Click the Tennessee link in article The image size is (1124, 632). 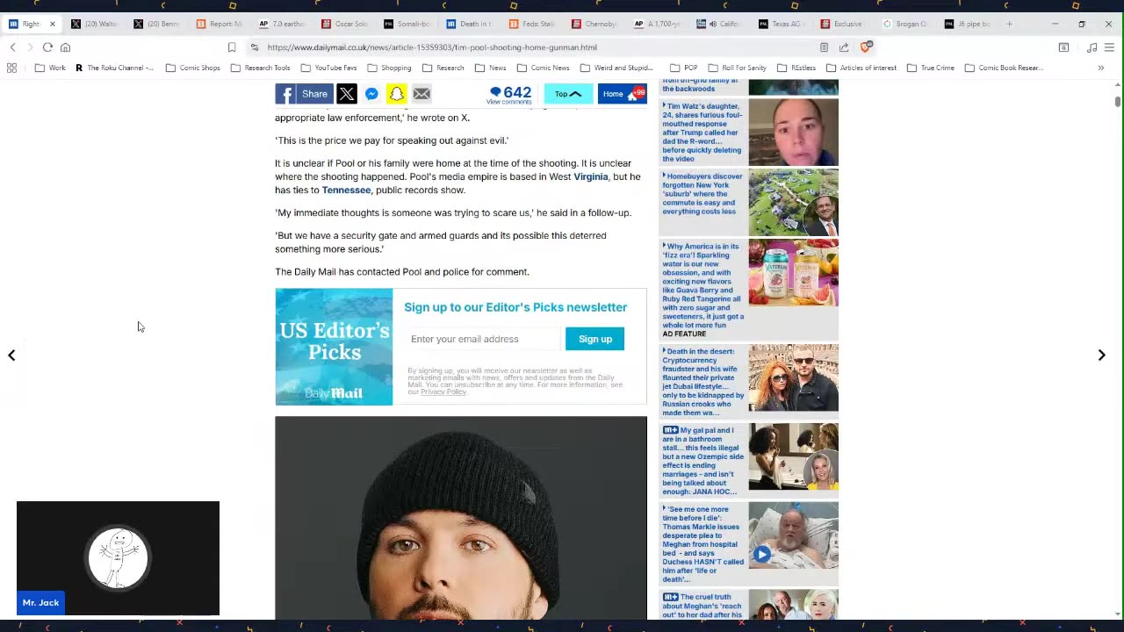[346, 190]
